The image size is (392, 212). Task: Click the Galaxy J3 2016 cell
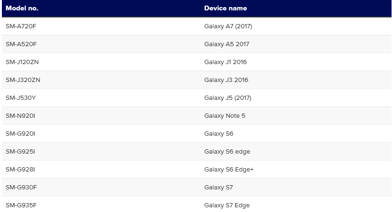coord(226,80)
